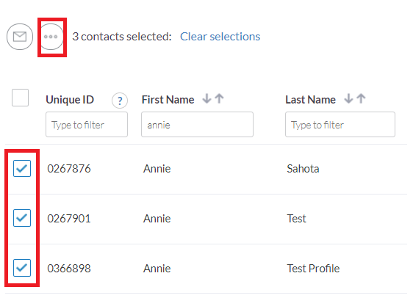The height and width of the screenshot is (298, 413).
Task: Sort Last Name descending with down arrow
Action: coord(348,98)
